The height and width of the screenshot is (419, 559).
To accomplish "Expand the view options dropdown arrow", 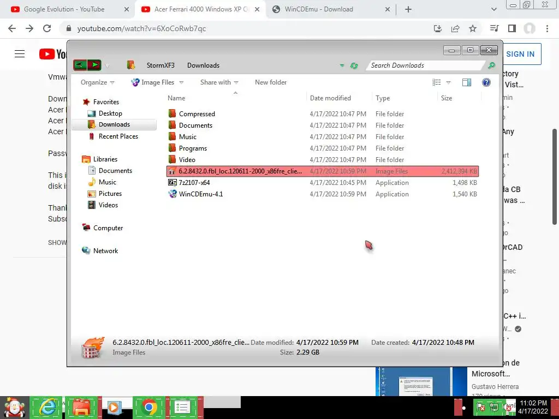I will coord(449,82).
